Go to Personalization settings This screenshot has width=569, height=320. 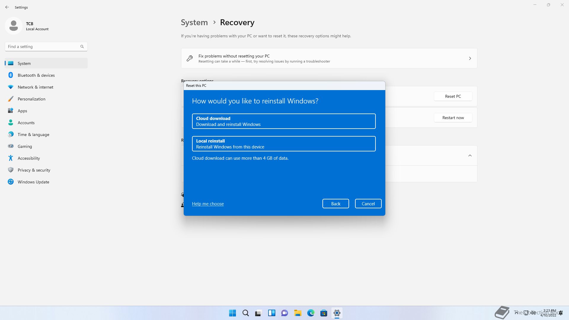[x=46, y=99]
